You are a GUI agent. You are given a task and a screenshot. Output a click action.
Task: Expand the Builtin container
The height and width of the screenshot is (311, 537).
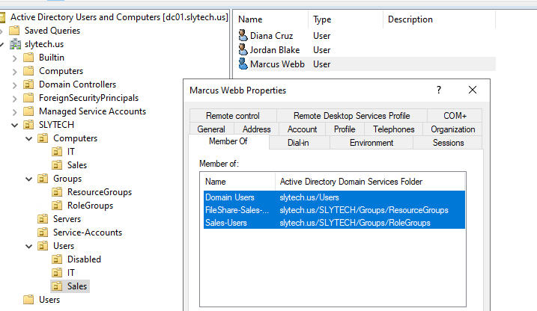point(15,58)
